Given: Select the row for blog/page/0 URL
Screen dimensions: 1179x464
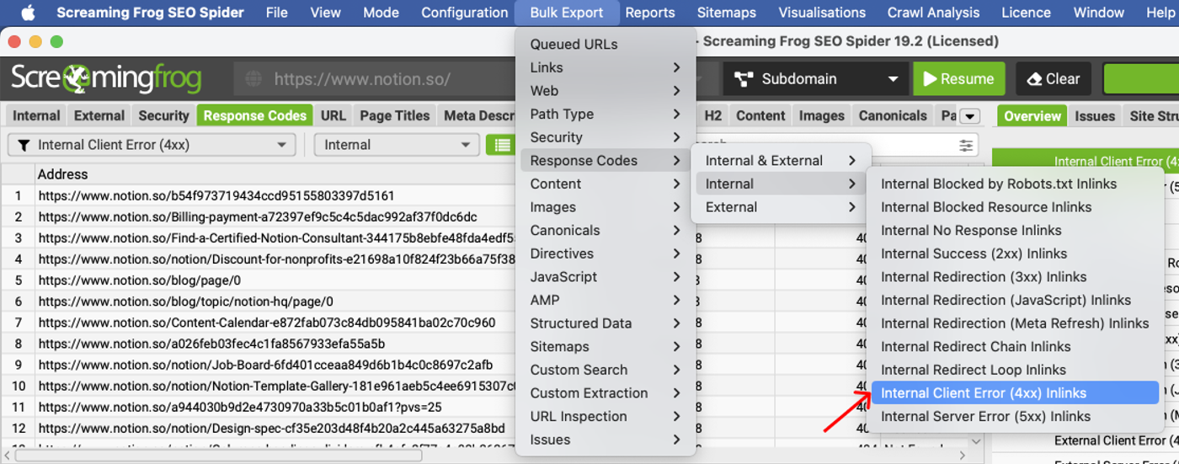Looking at the screenshot, I should point(258,280).
